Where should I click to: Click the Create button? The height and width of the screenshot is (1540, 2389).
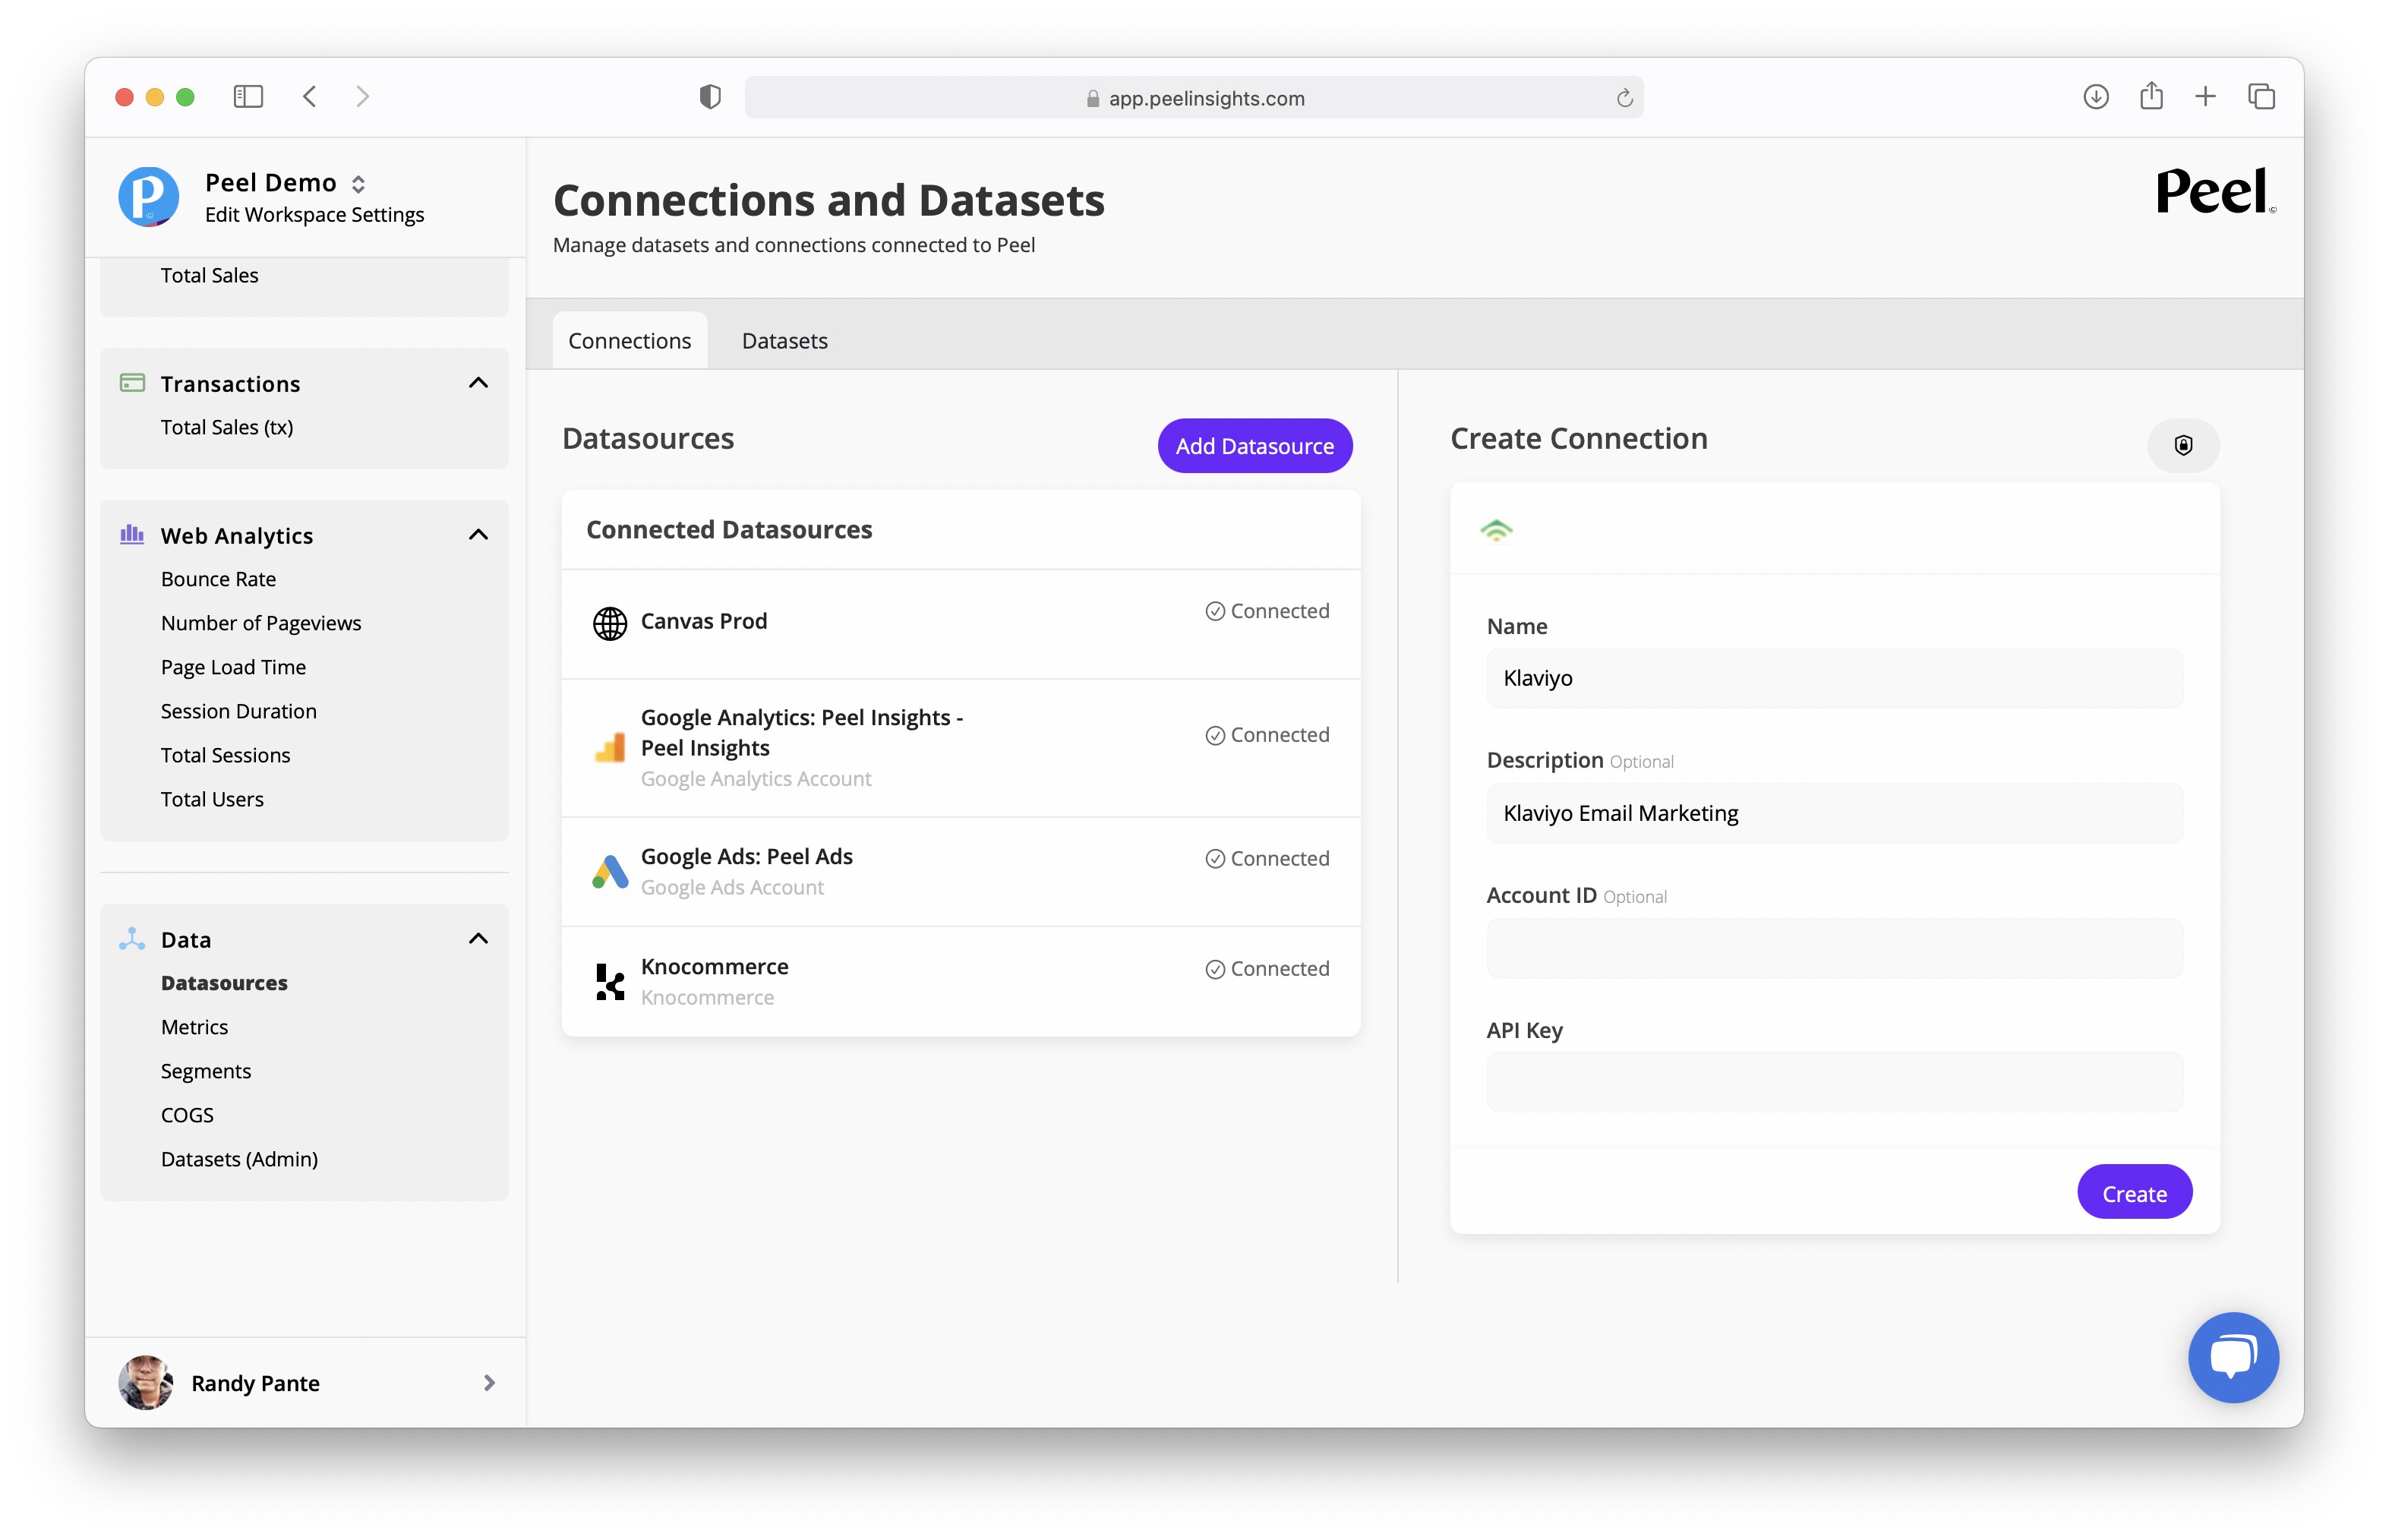[x=2133, y=1193]
